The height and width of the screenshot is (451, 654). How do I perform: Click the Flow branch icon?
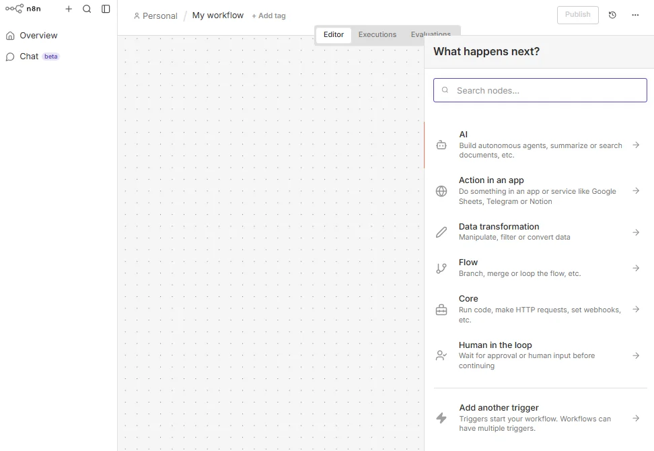tap(441, 268)
